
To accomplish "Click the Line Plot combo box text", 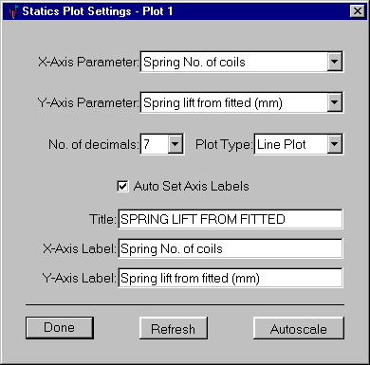I will pyautogui.click(x=282, y=144).
